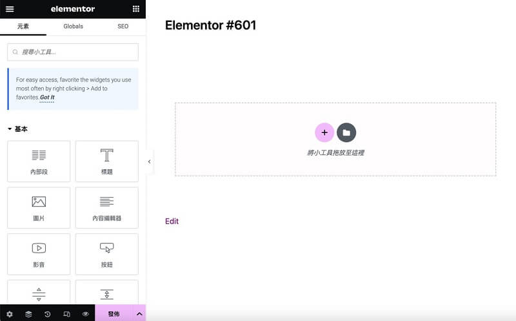
Task: Select the divider widget icon
Action: 39,294
